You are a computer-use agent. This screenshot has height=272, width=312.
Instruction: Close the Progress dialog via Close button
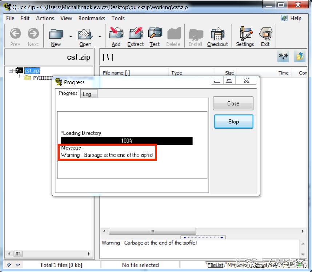[x=233, y=103]
